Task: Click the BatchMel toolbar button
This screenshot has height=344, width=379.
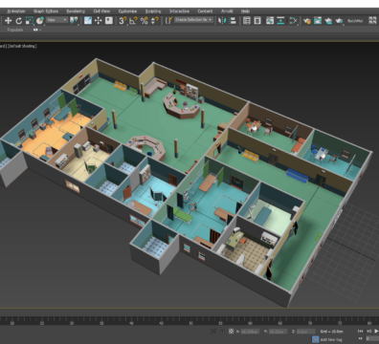Action: coord(355,21)
